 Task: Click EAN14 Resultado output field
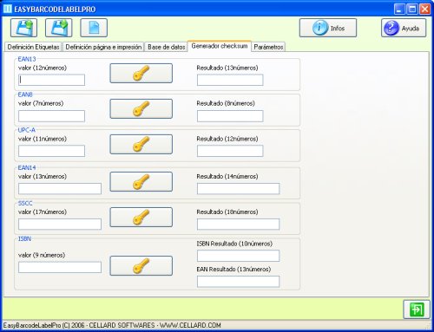238,188
